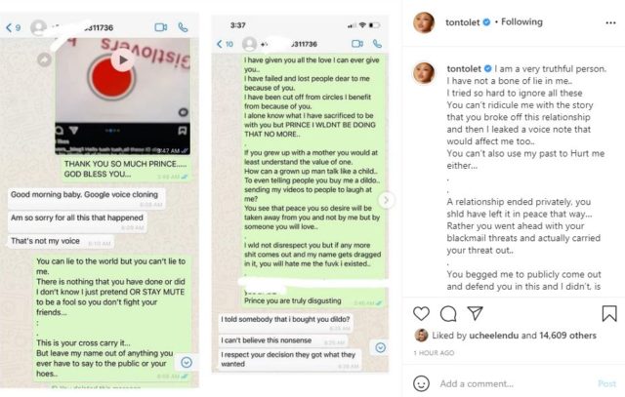
Task: Like the post with the heart icon
Action: point(421,314)
